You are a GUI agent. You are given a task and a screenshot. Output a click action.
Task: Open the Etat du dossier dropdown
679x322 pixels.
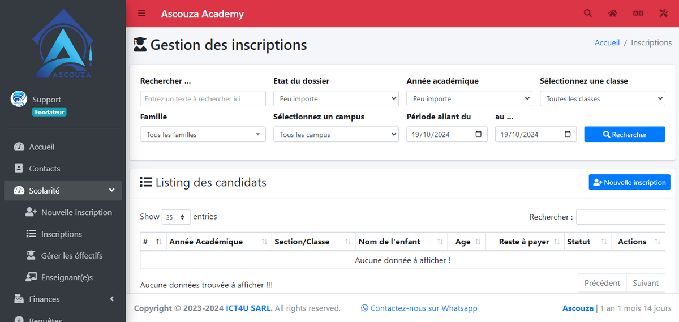click(336, 98)
